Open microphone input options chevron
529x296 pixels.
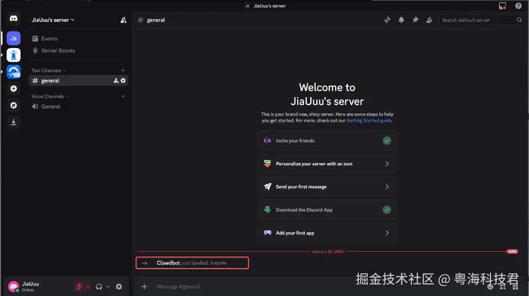coord(87,287)
